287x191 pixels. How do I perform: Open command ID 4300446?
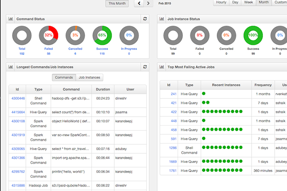18,98
